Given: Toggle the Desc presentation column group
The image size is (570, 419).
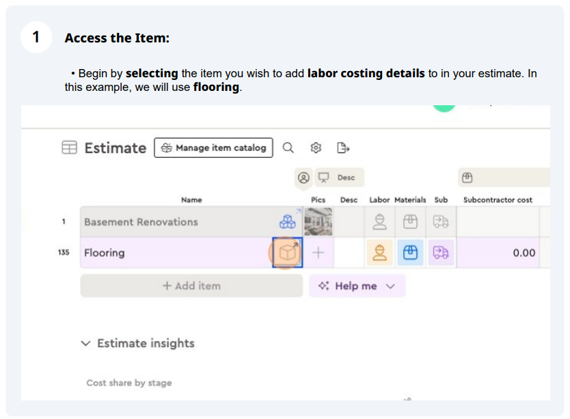Looking at the screenshot, I should pyautogui.click(x=339, y=178).
